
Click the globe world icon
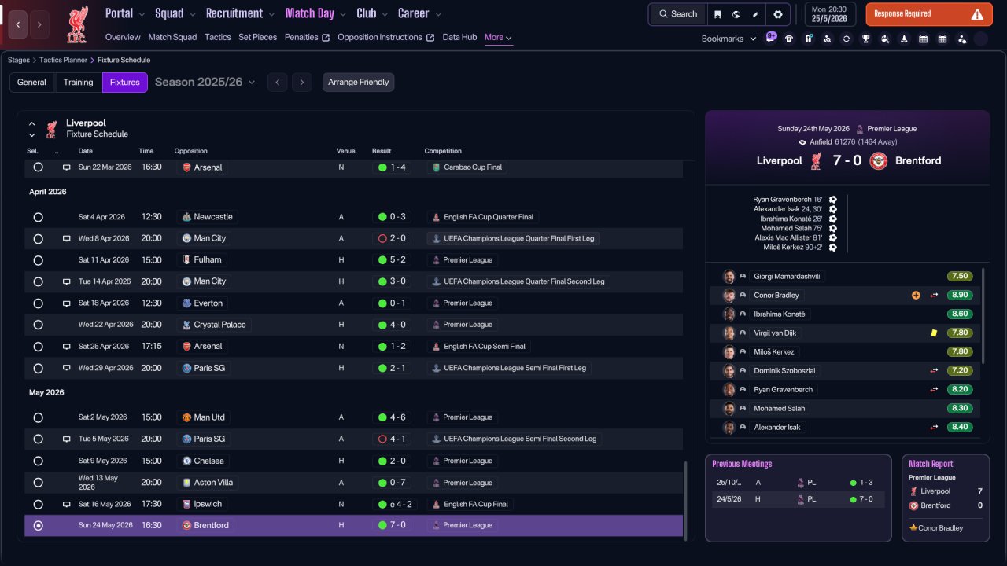(736, 14)
